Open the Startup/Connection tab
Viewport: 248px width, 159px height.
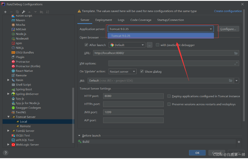[x=170, y=20]
